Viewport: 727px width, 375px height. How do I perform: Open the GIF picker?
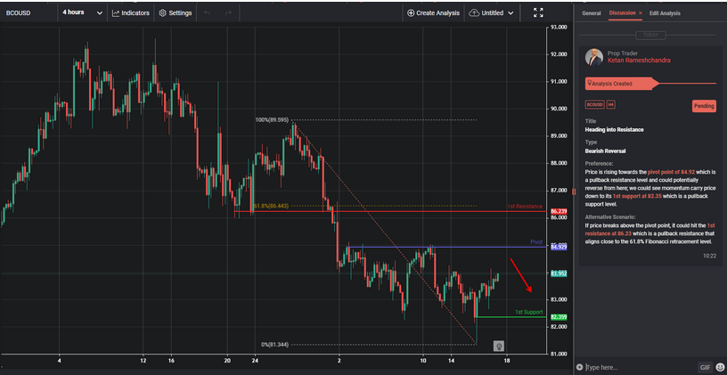(705, 367)
